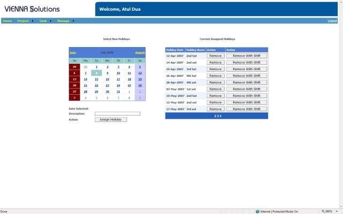Select July 25 in the calendar
The width and height of the screenshot is (343, 214).
(129, 86)
